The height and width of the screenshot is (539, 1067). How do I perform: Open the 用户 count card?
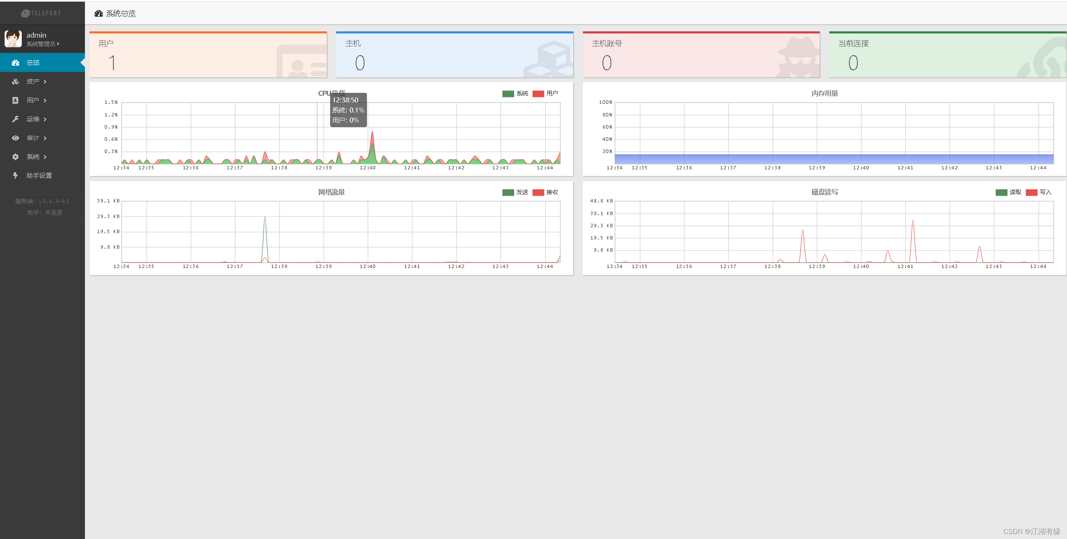point(208,55)
